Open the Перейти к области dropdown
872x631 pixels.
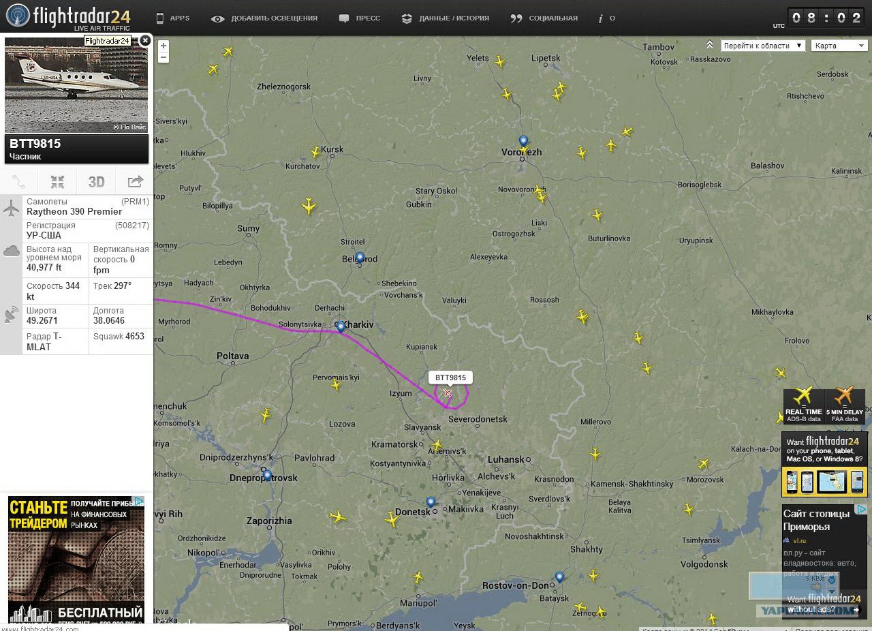click(763, 46)
